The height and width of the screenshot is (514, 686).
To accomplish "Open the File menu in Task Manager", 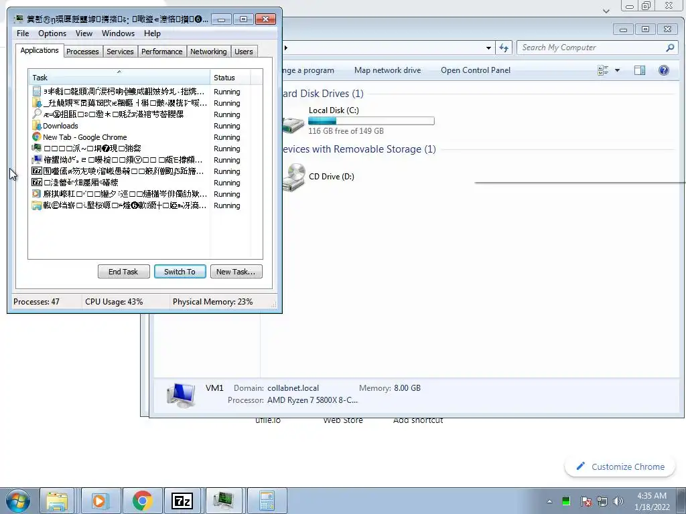I will (x=23, y=33).
